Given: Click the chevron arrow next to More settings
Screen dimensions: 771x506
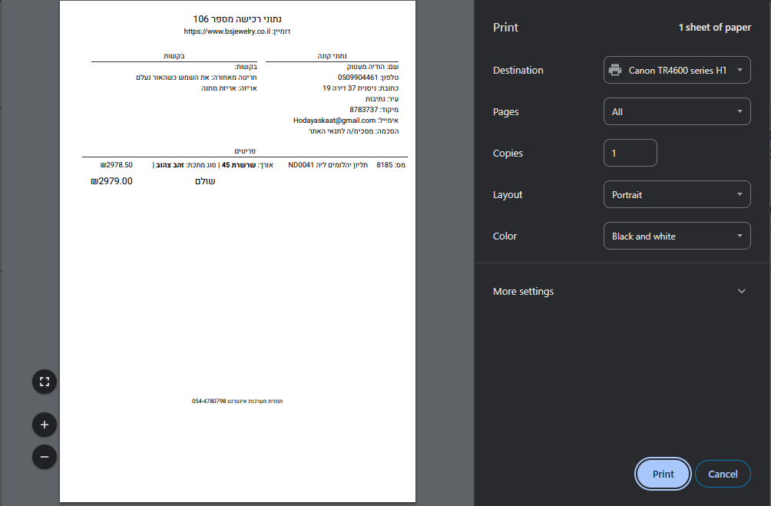Looking at the screenshot, I should tap(741, 292).
